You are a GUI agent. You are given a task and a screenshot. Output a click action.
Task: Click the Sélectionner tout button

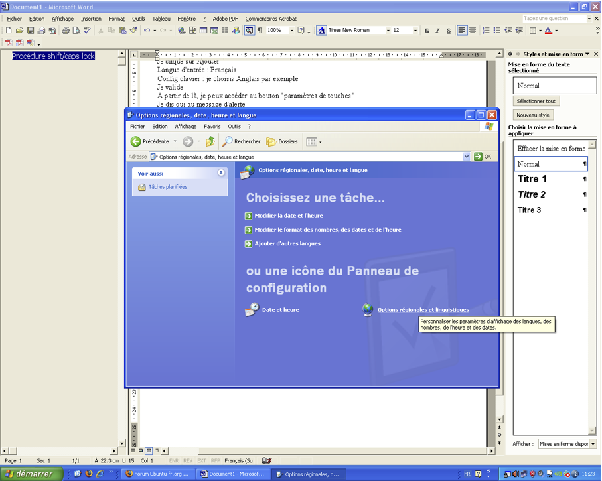coord(536,101)
